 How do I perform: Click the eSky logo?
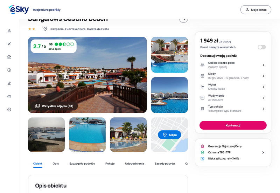click(19, 10)
